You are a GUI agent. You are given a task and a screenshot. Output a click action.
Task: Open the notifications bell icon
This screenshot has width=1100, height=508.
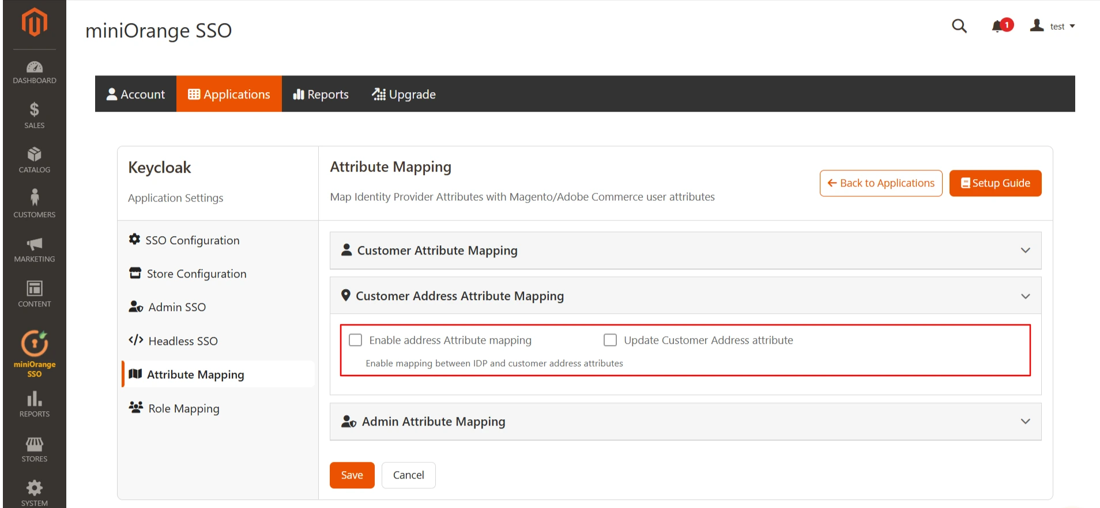pyautogui.click(x=997, y=26)
